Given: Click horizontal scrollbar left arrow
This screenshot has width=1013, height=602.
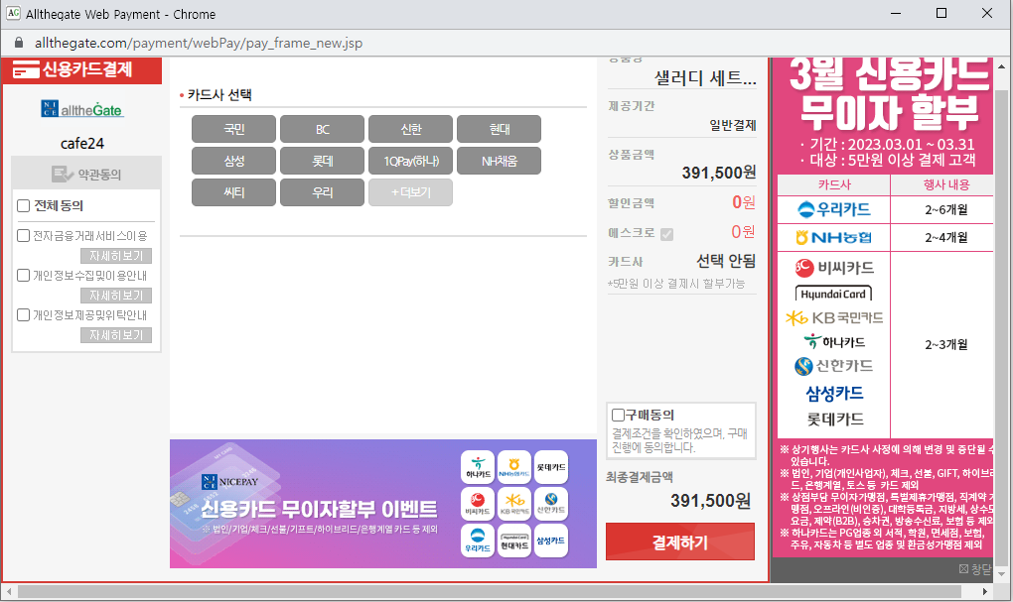Looking at the screenshot, I should pyautogui.click(x=8, y=591).
